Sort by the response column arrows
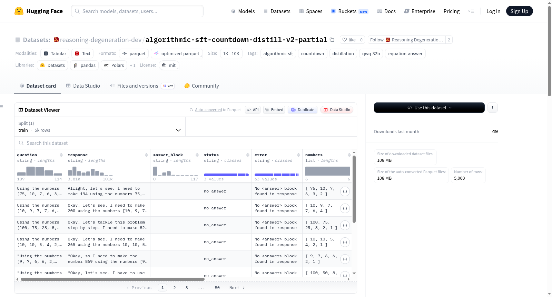This screenshot has width=552, height=297. coord(146,155)
